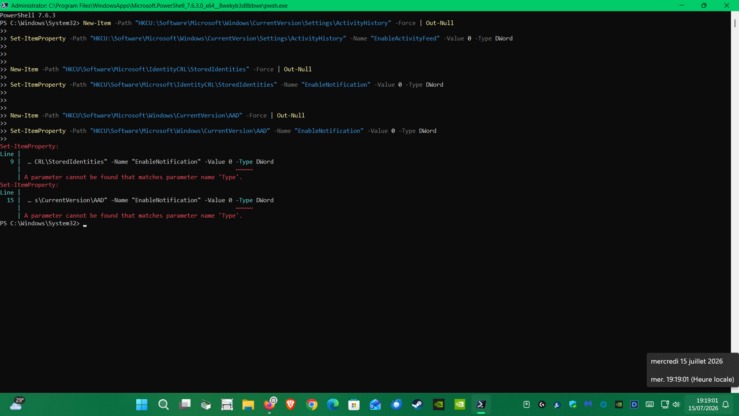Switch to Firefox in taskbar

(270, 404)
